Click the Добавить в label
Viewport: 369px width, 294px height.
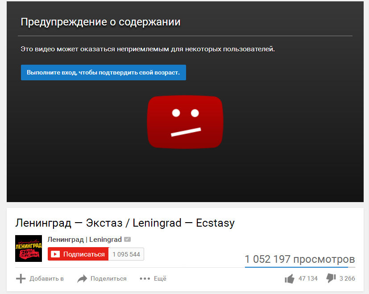pyautogui.click(x=46, y=279)
